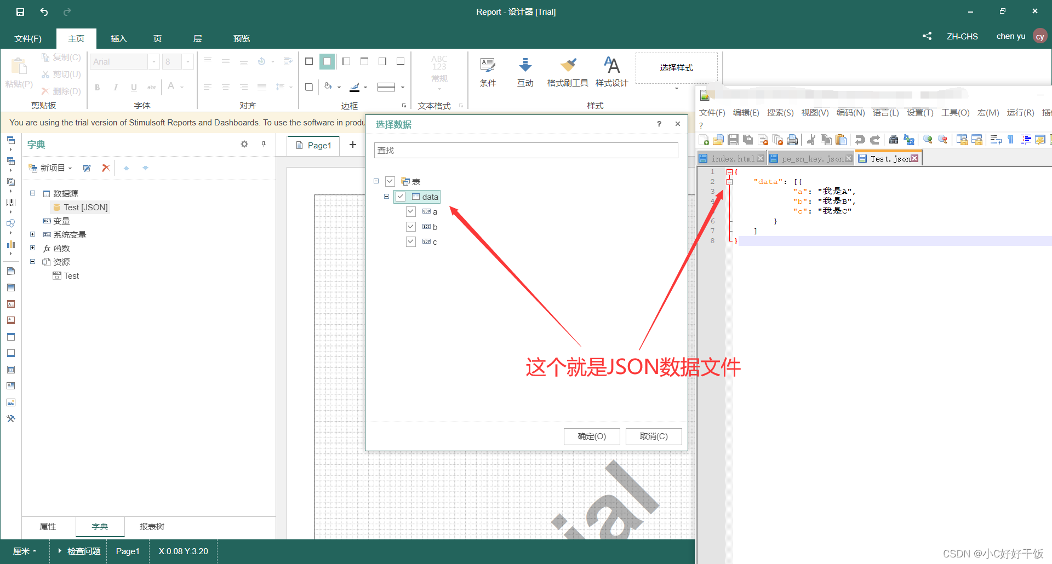The width and height of the screenshot is (1052, 564).
Task: Open the 搜索(S) menu in Notepad++
Action: point(780,112)
